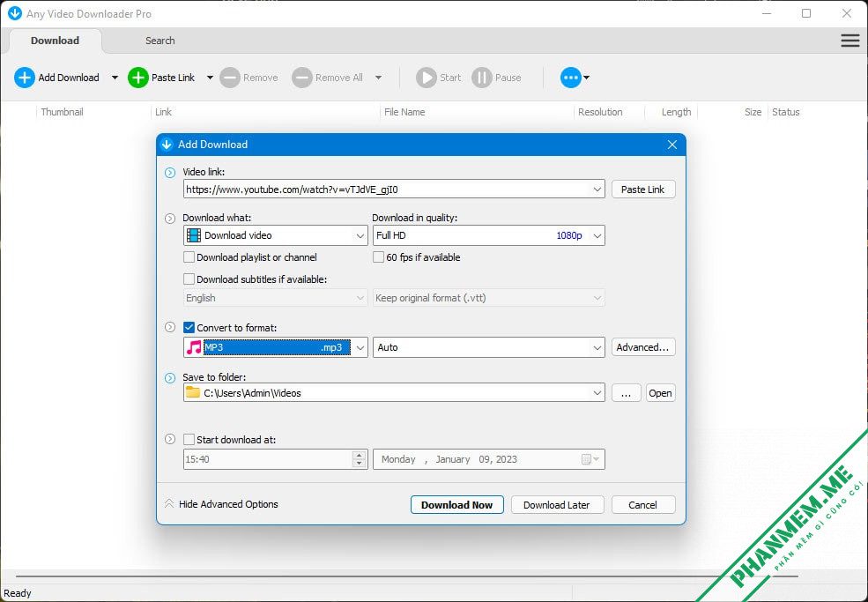Image resolution: width=868 pixels, height=602 pixels.
Task: Click the Cancel button
Action: (642, 504)
